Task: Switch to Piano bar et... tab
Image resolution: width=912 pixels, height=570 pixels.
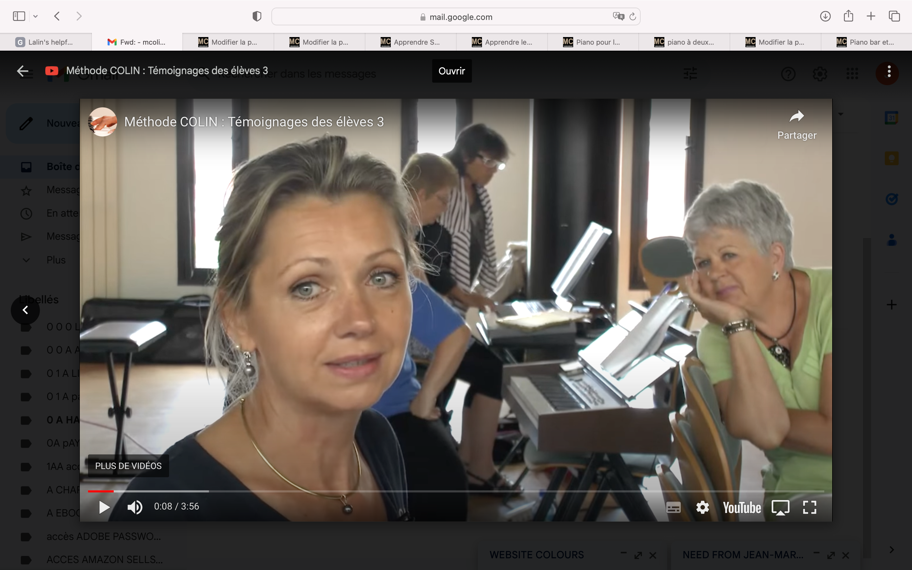Action: [x=866, y=42]
